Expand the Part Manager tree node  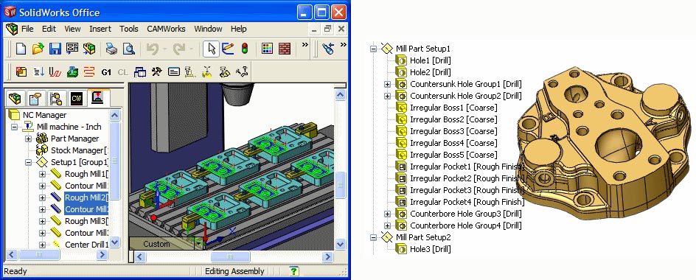pyautogui.click(x=29, y=139)
